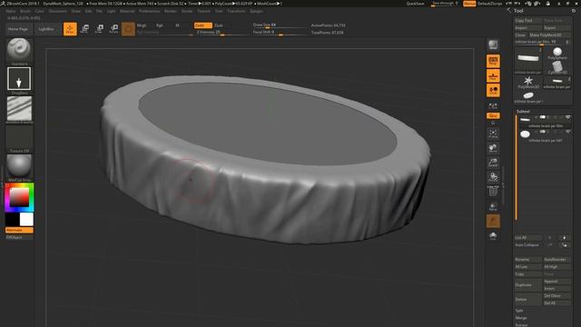This screenshot has width=581, height=327.
Task: Toggle the Solo icon
Action: coord(493,236)
